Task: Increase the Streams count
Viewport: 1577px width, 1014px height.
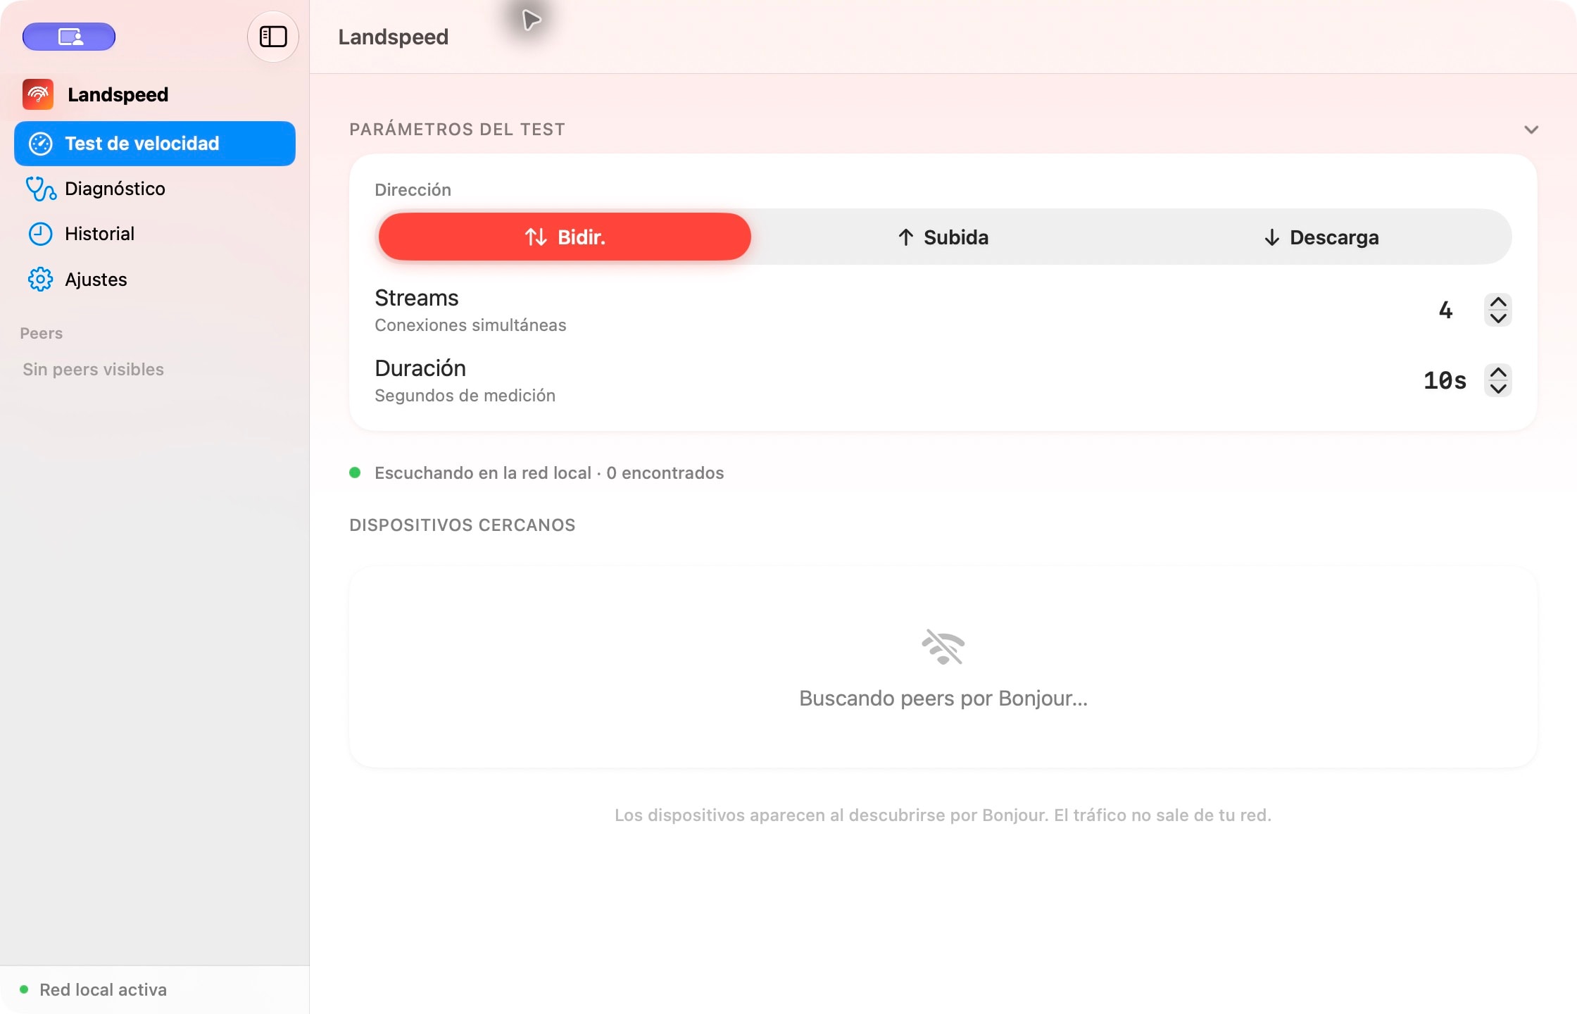Action: pyautogui.click(x=1498, y=302)
